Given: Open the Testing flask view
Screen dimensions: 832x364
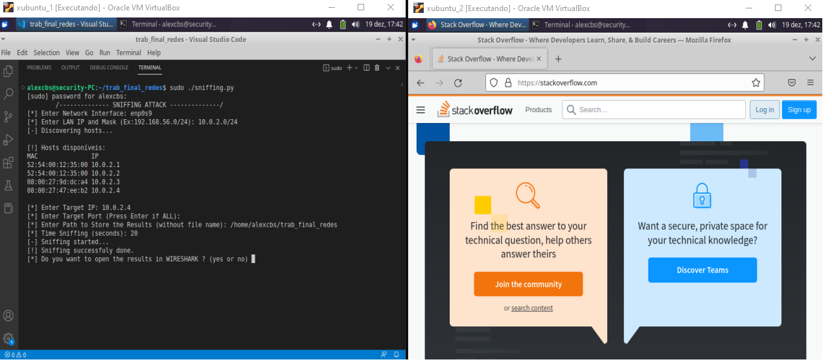Looking at the screenshot, I should click(x=8, y=185).
